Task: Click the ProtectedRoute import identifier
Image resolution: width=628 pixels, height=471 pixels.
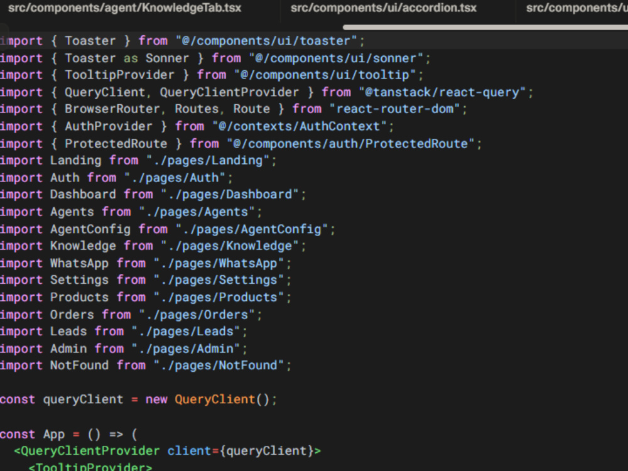Action: click(116, 144)
